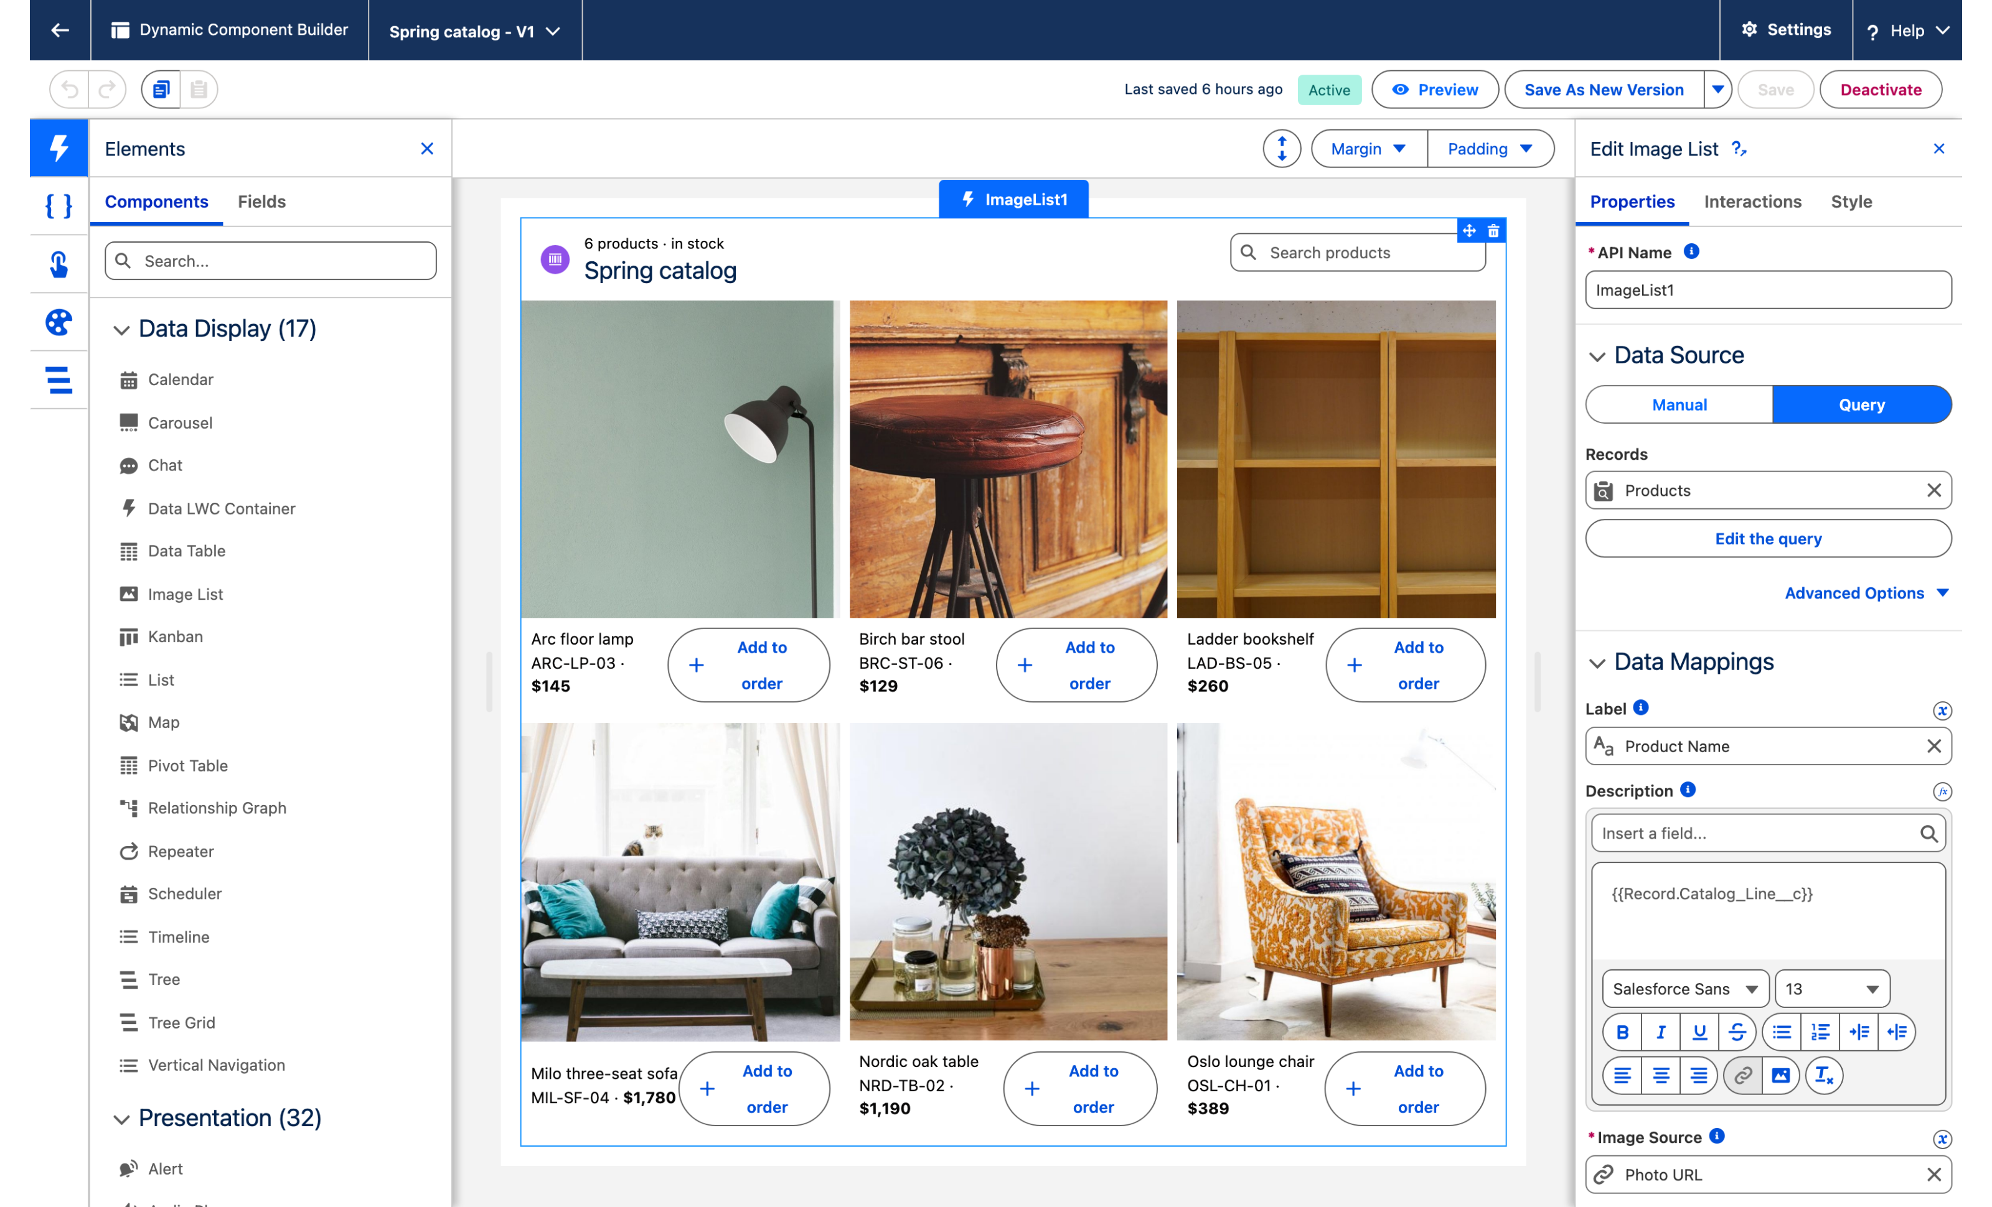1992x1207 pixels.
Task: Apply italic in Description editor
Action: coord(1661,1032)
